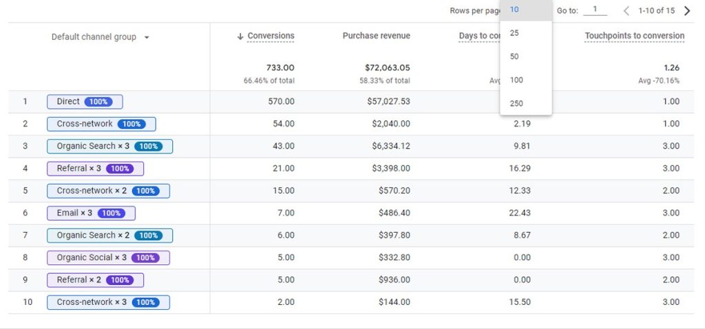
Task: Click the Organic Social × 3 path chip
Action: pos(108,257)
